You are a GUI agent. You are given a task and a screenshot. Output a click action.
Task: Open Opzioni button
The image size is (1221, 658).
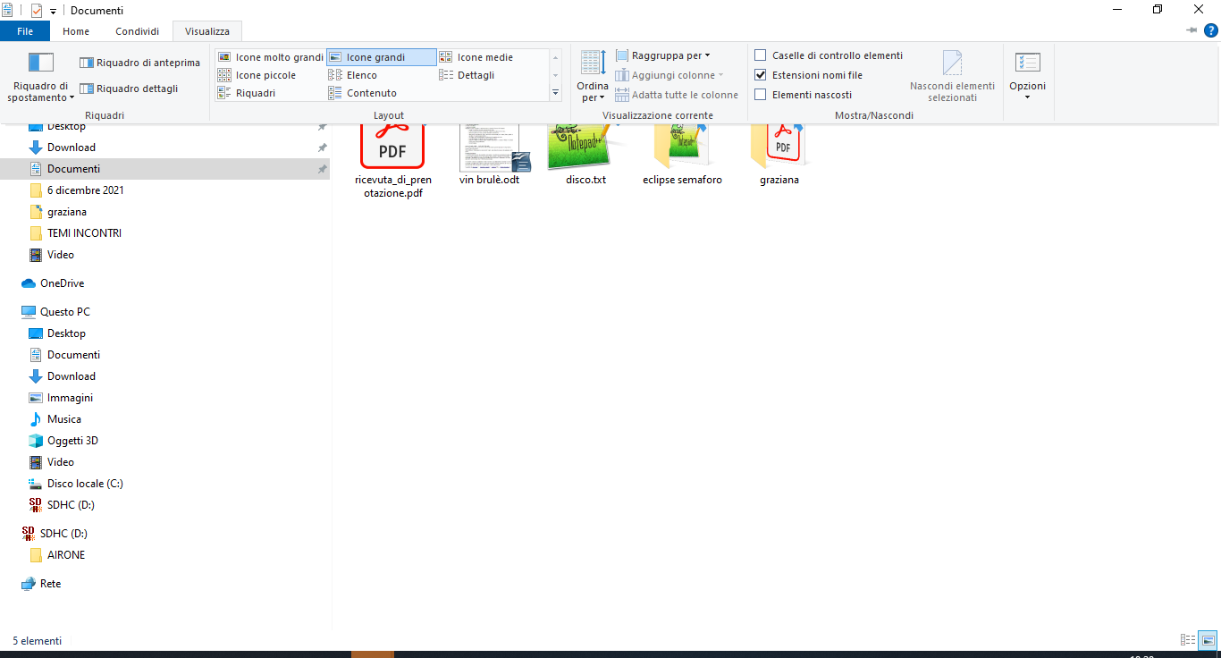tap(1027, 76)
